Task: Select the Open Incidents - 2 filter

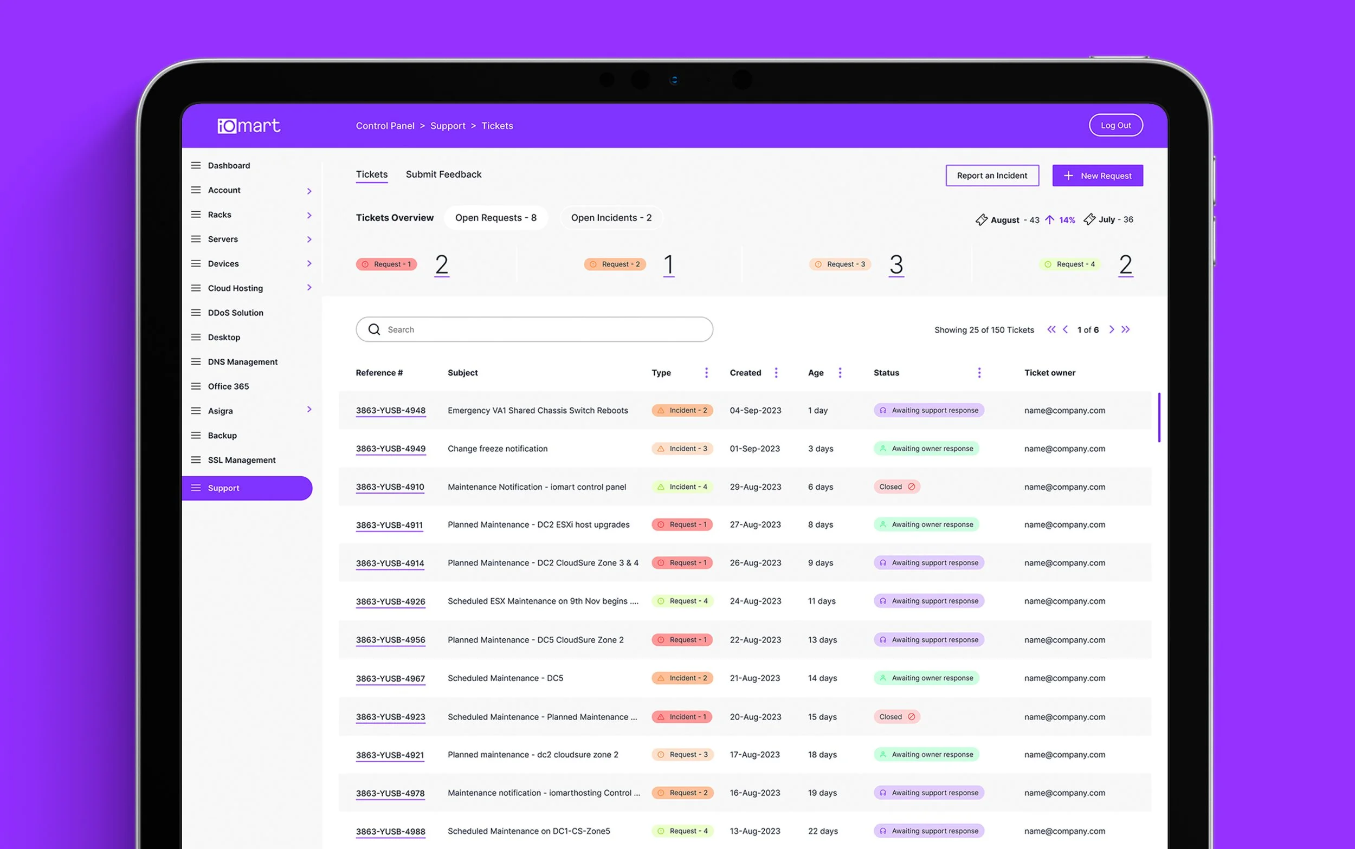Action: (x=611, y=218)
